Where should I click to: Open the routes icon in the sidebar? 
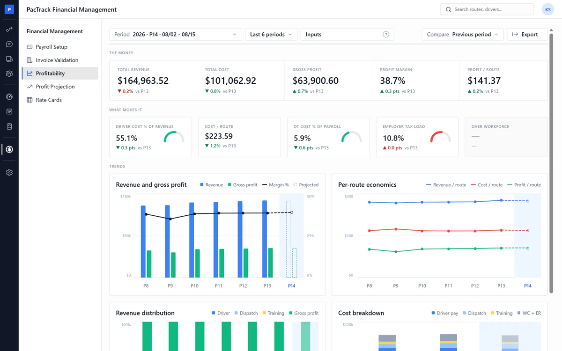pyautogui.click(x=9, y=29)
